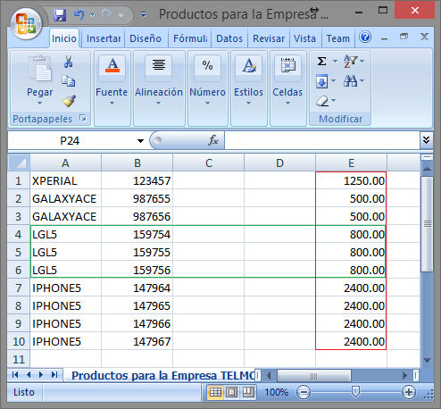The height and width of the screenshot is (409, 441).
Task: Open the Fill dropdown arrow
Action: pos(334,81)
